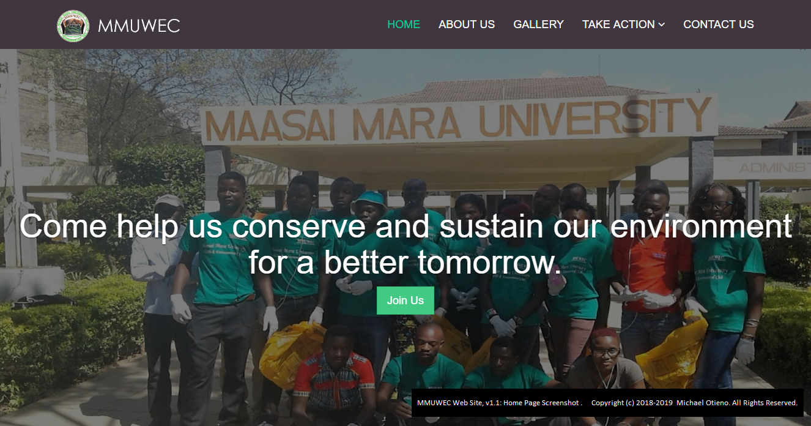
Task: Navigate to the CONTACT US page
Action: 719,24
